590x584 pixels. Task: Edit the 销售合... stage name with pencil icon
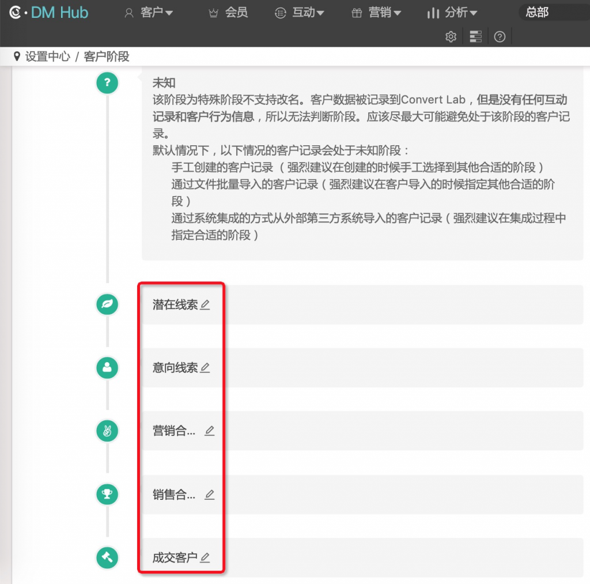[x=210, y=495]
